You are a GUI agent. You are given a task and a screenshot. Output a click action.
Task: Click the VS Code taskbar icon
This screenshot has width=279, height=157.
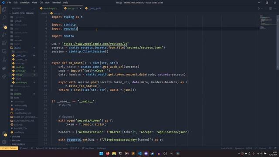139,154
